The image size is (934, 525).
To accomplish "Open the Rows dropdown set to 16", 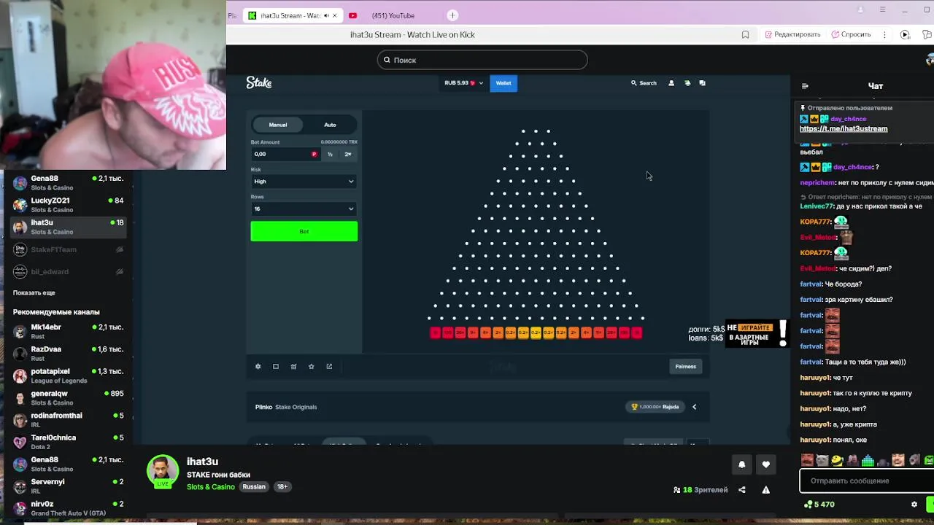I will [x=304, y=209].
